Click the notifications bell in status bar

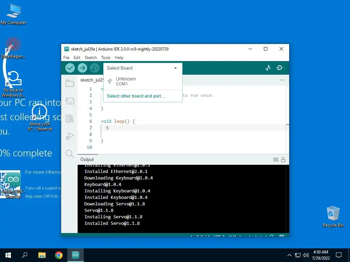(272, 235)
